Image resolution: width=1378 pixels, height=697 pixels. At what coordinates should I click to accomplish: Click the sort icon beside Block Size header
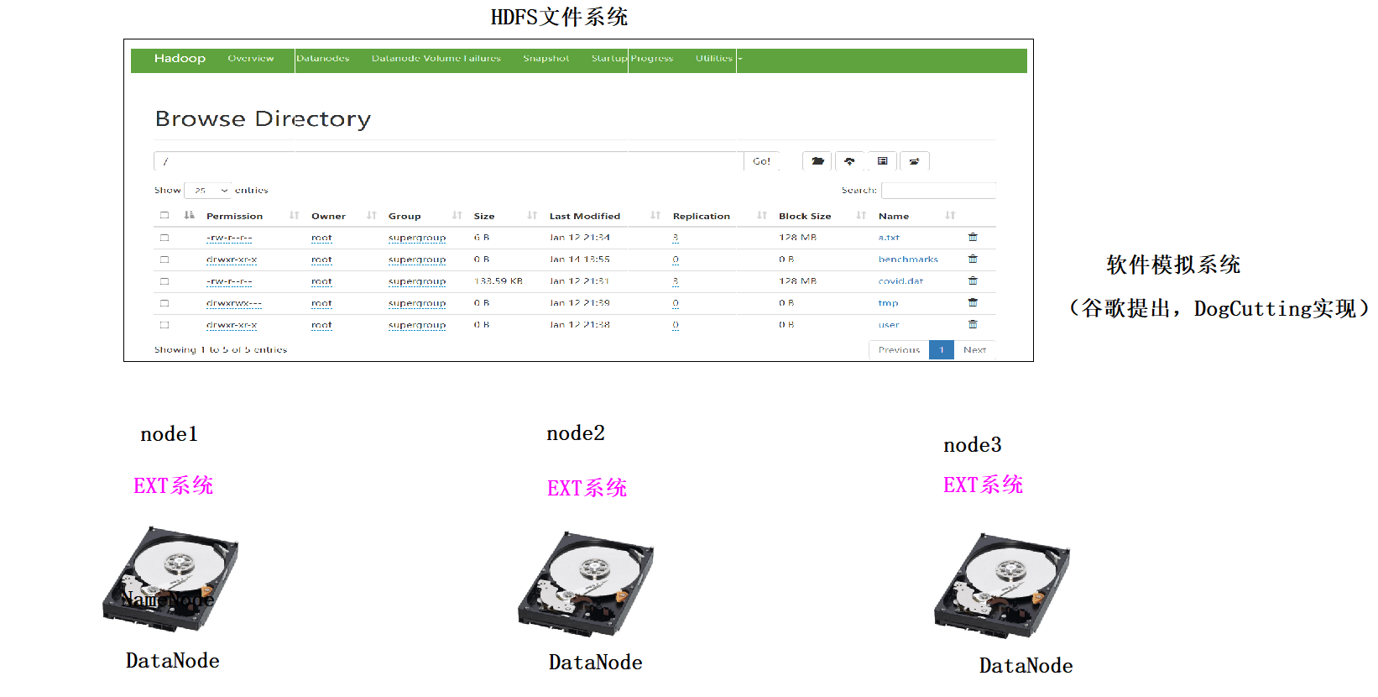(x=861, y=216)
